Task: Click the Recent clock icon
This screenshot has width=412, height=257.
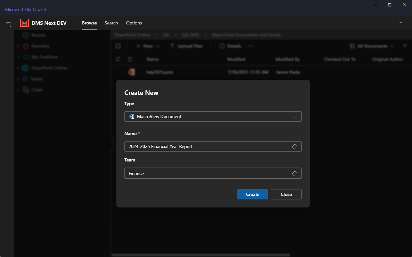Action: 25,35
